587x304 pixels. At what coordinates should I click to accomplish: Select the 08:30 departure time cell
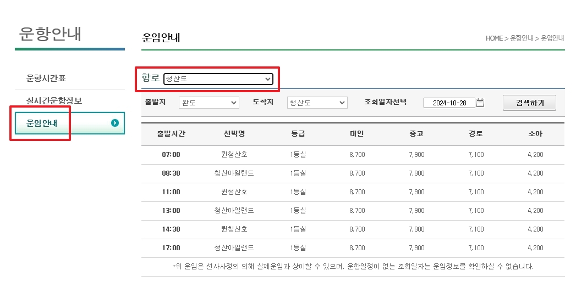[171, 173]
